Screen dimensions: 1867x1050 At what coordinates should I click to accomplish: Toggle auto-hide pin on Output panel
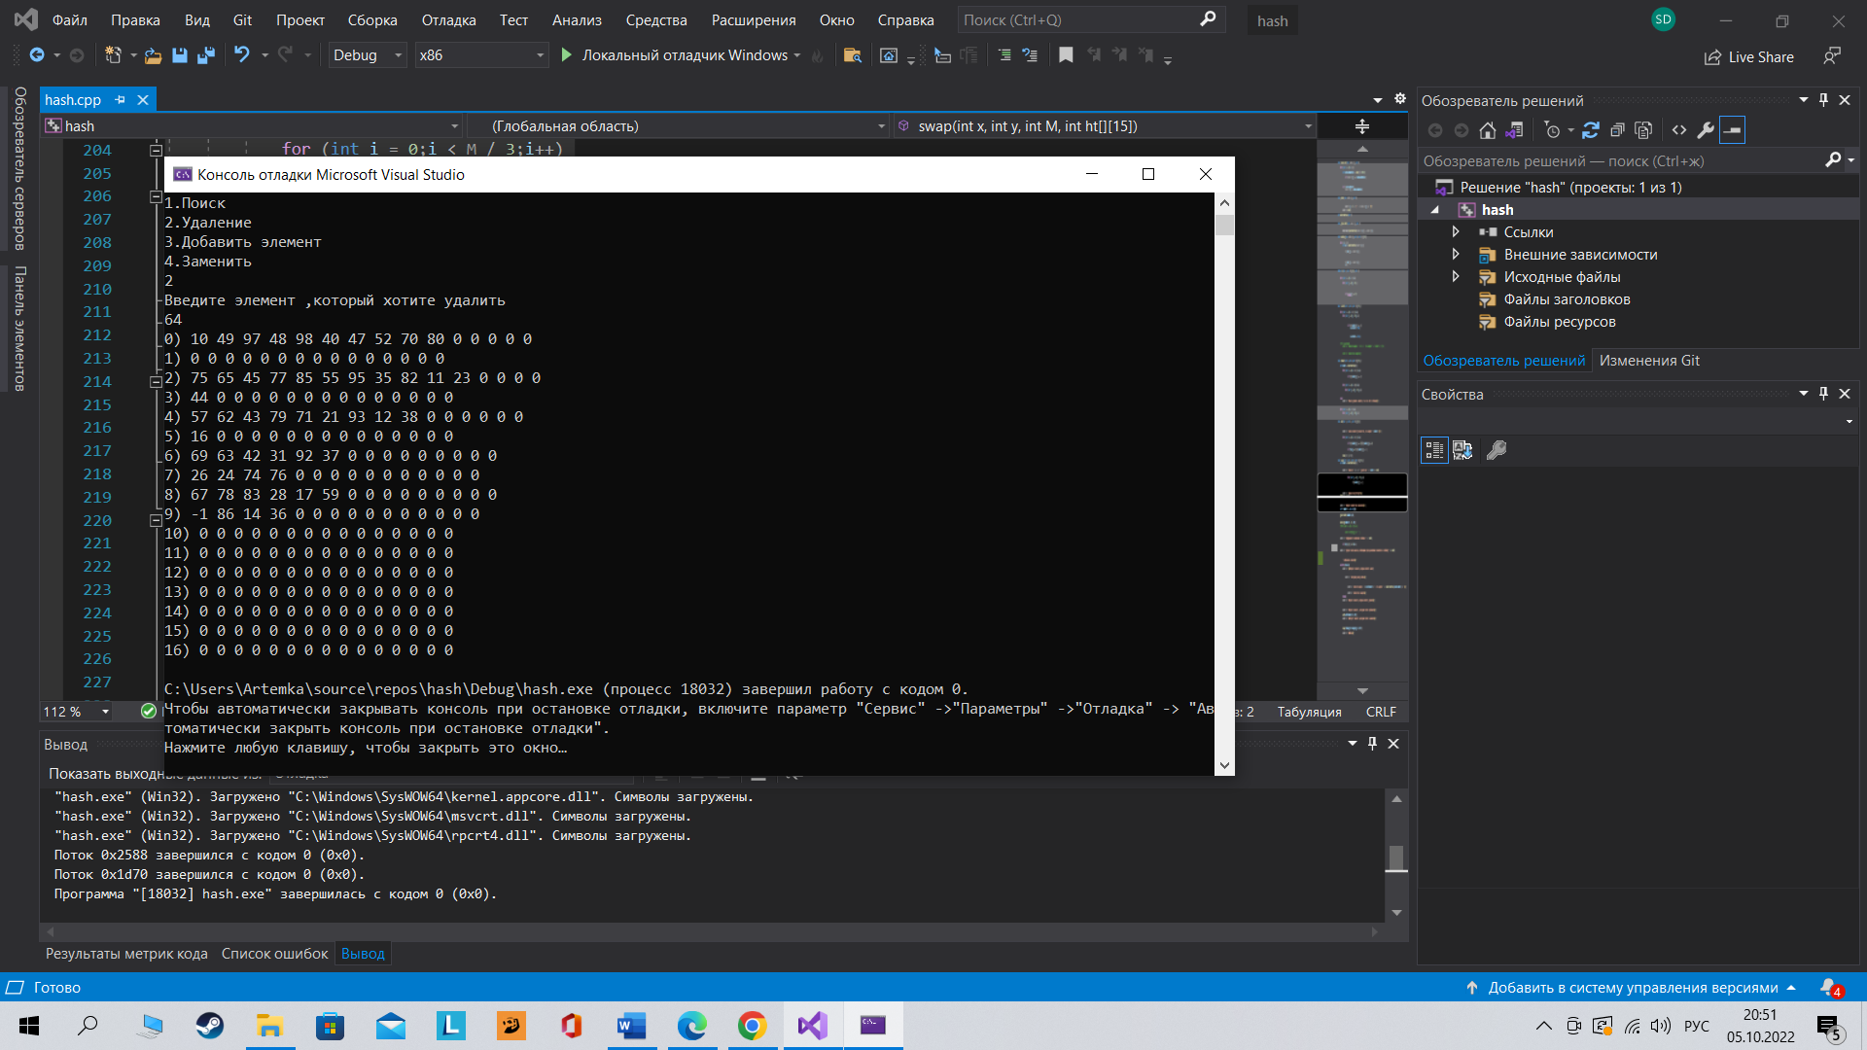coord(1372,744)
